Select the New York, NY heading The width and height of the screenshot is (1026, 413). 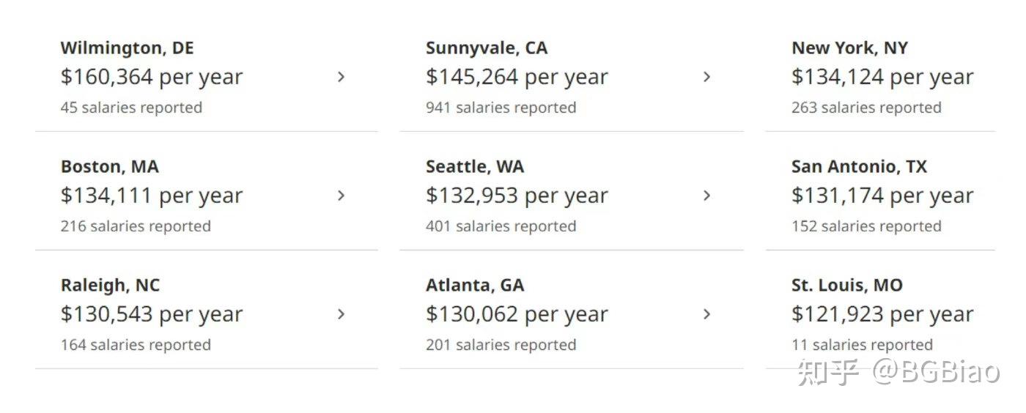(849, 48)
